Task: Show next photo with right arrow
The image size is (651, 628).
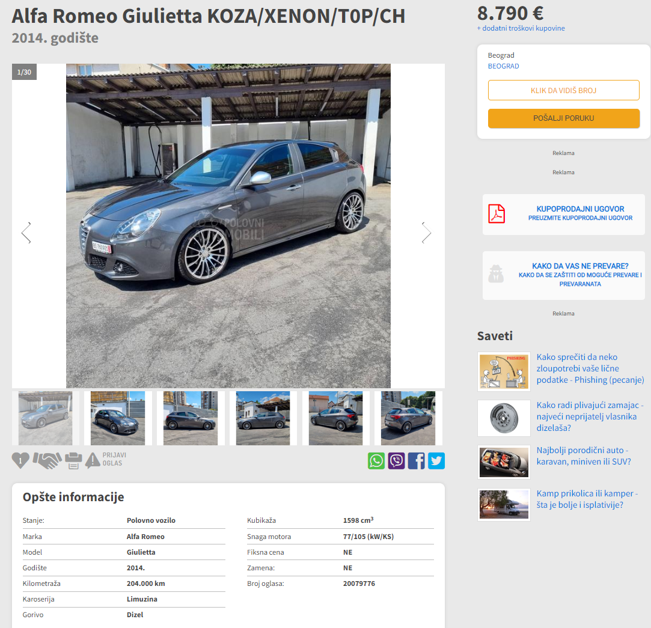Action: point(426,233)
